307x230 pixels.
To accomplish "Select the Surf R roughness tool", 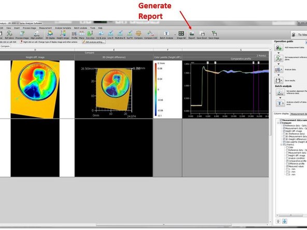I will coord(130,35).
